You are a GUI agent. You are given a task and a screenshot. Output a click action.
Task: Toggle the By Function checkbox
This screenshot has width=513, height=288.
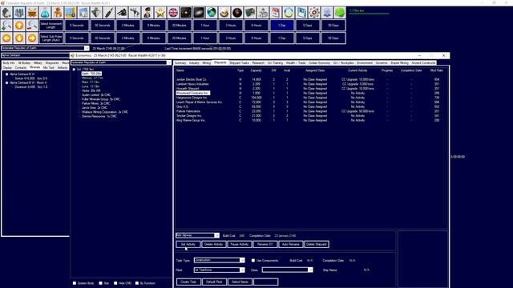137,283
